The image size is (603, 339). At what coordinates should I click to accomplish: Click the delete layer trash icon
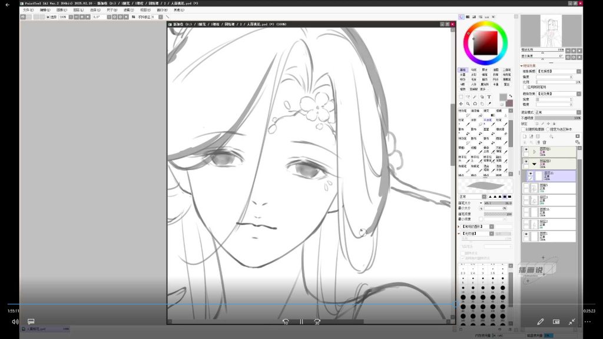(544, 142)
